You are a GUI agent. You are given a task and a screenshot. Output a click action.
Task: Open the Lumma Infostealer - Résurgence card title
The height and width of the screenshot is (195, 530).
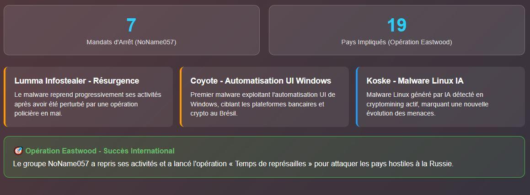point(77,81)
